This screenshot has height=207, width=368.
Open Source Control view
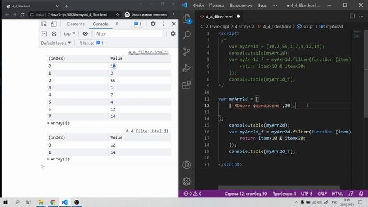(x=187, y=51)
